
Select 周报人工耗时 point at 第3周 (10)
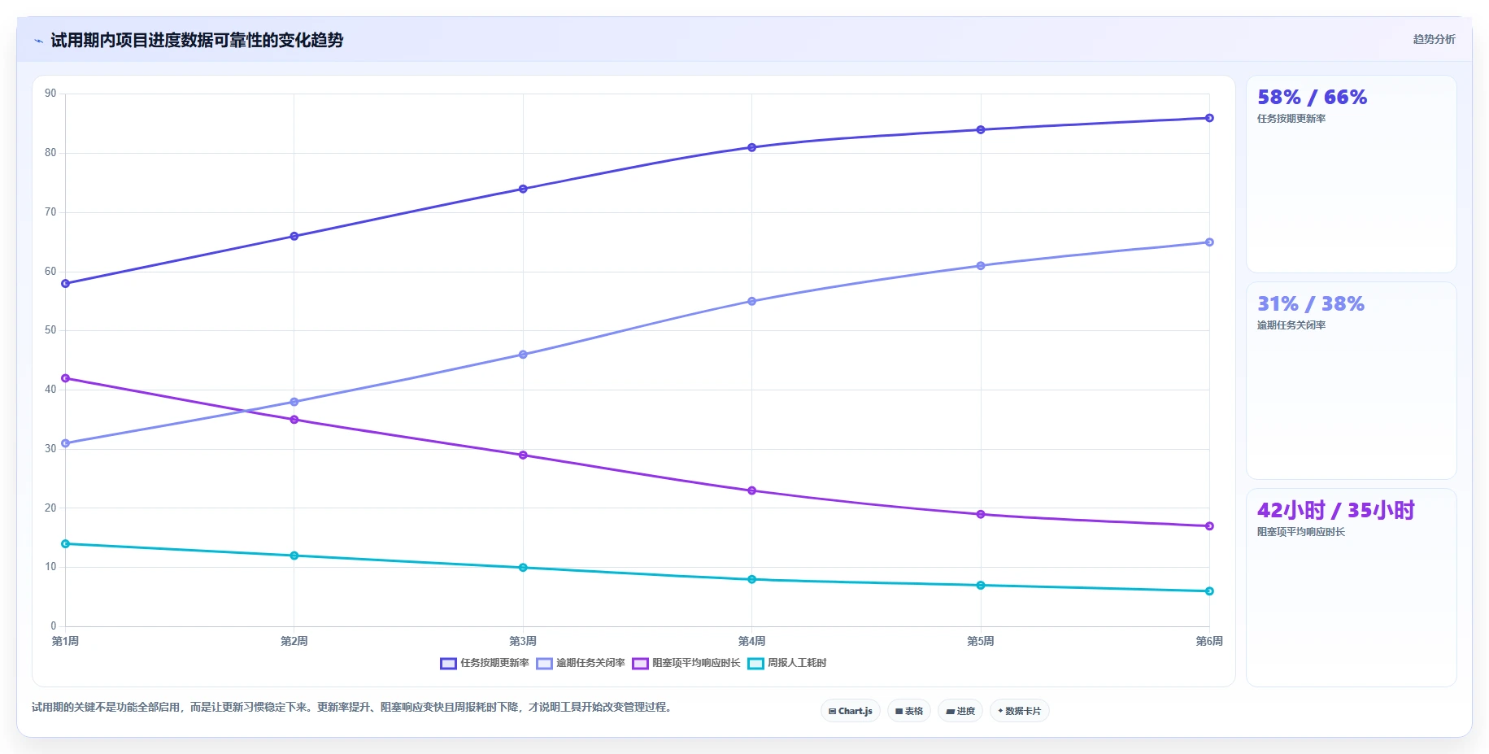pyautogui.click(x=523, y=568)
